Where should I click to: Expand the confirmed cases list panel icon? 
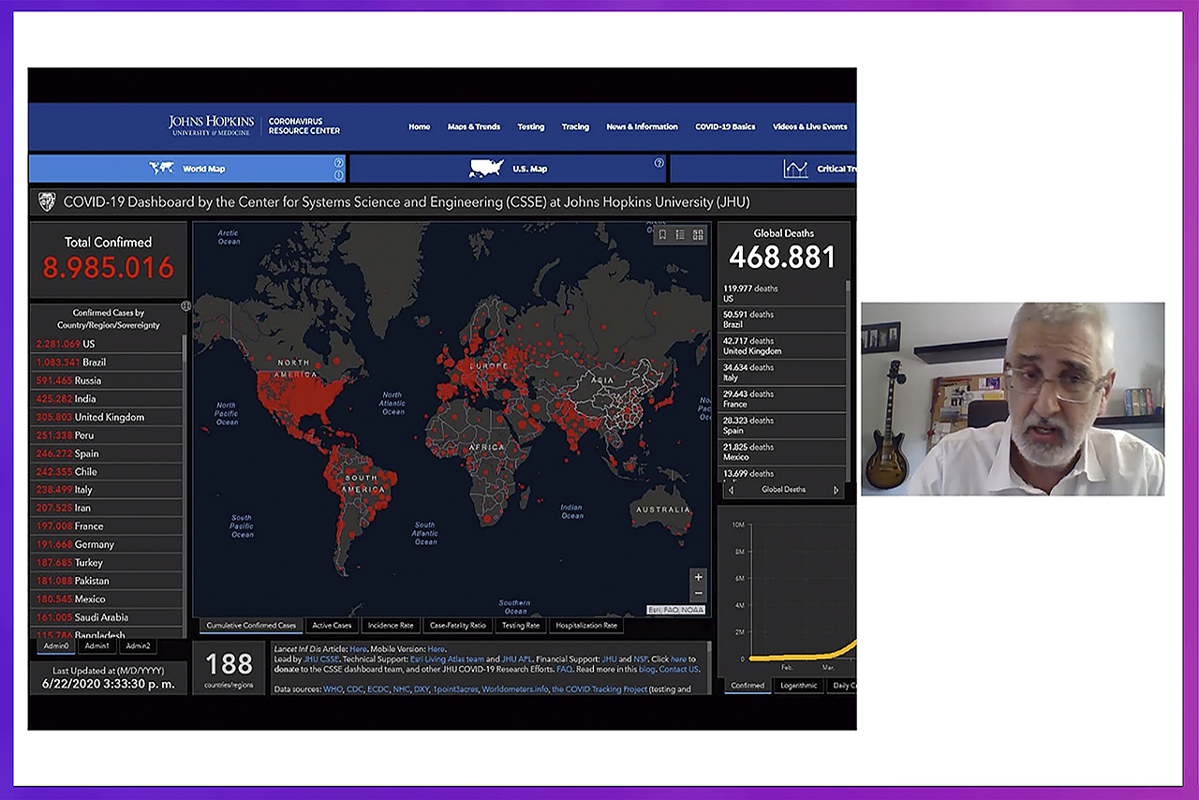tap(185, 305)
